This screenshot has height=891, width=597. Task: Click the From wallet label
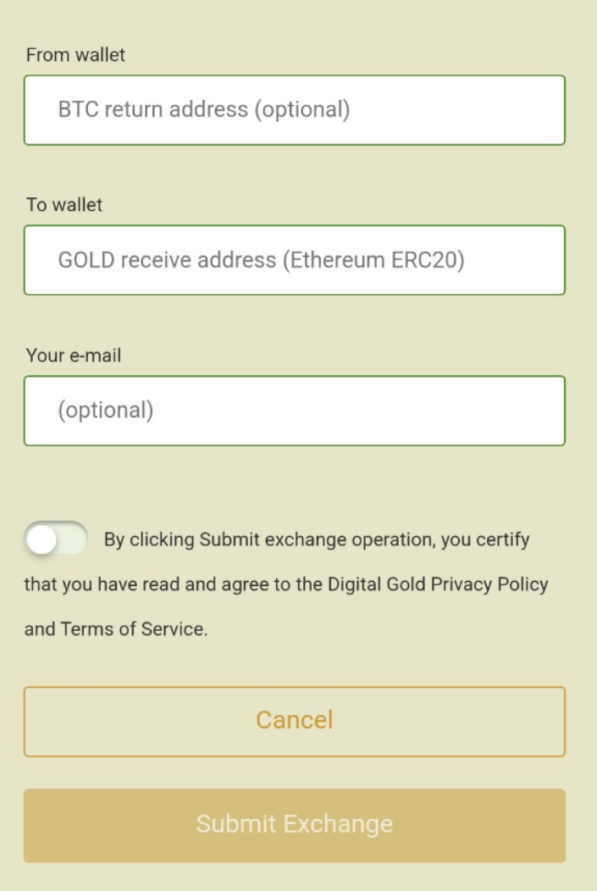click(75, 55)
